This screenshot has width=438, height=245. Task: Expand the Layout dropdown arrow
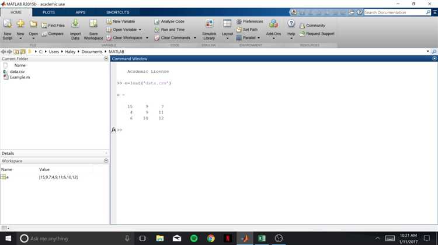(x=227, y=38)
